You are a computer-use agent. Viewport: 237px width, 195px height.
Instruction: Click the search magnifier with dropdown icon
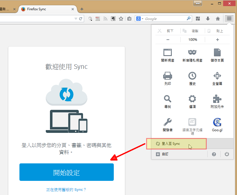[90, 19]
